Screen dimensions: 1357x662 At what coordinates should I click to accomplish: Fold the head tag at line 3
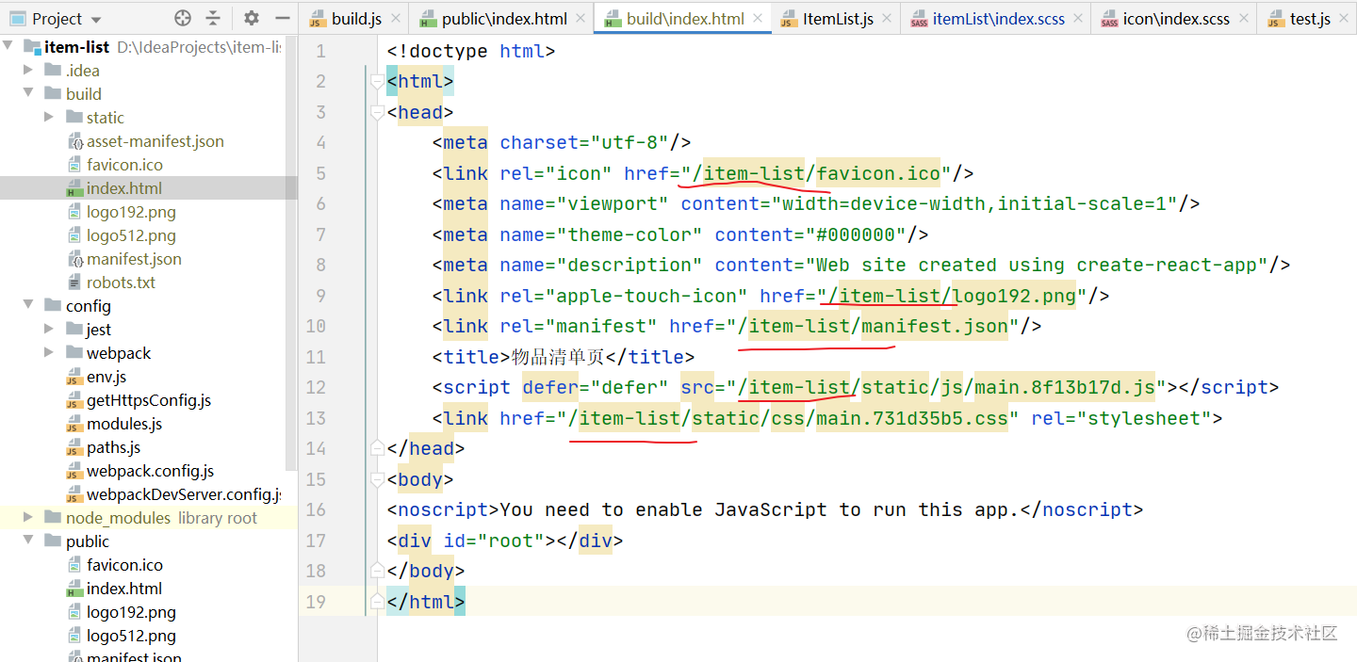click(378, 112)
